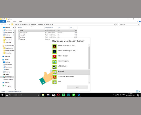Select the networks file
The image size is (141, 115).
(48, 35)
